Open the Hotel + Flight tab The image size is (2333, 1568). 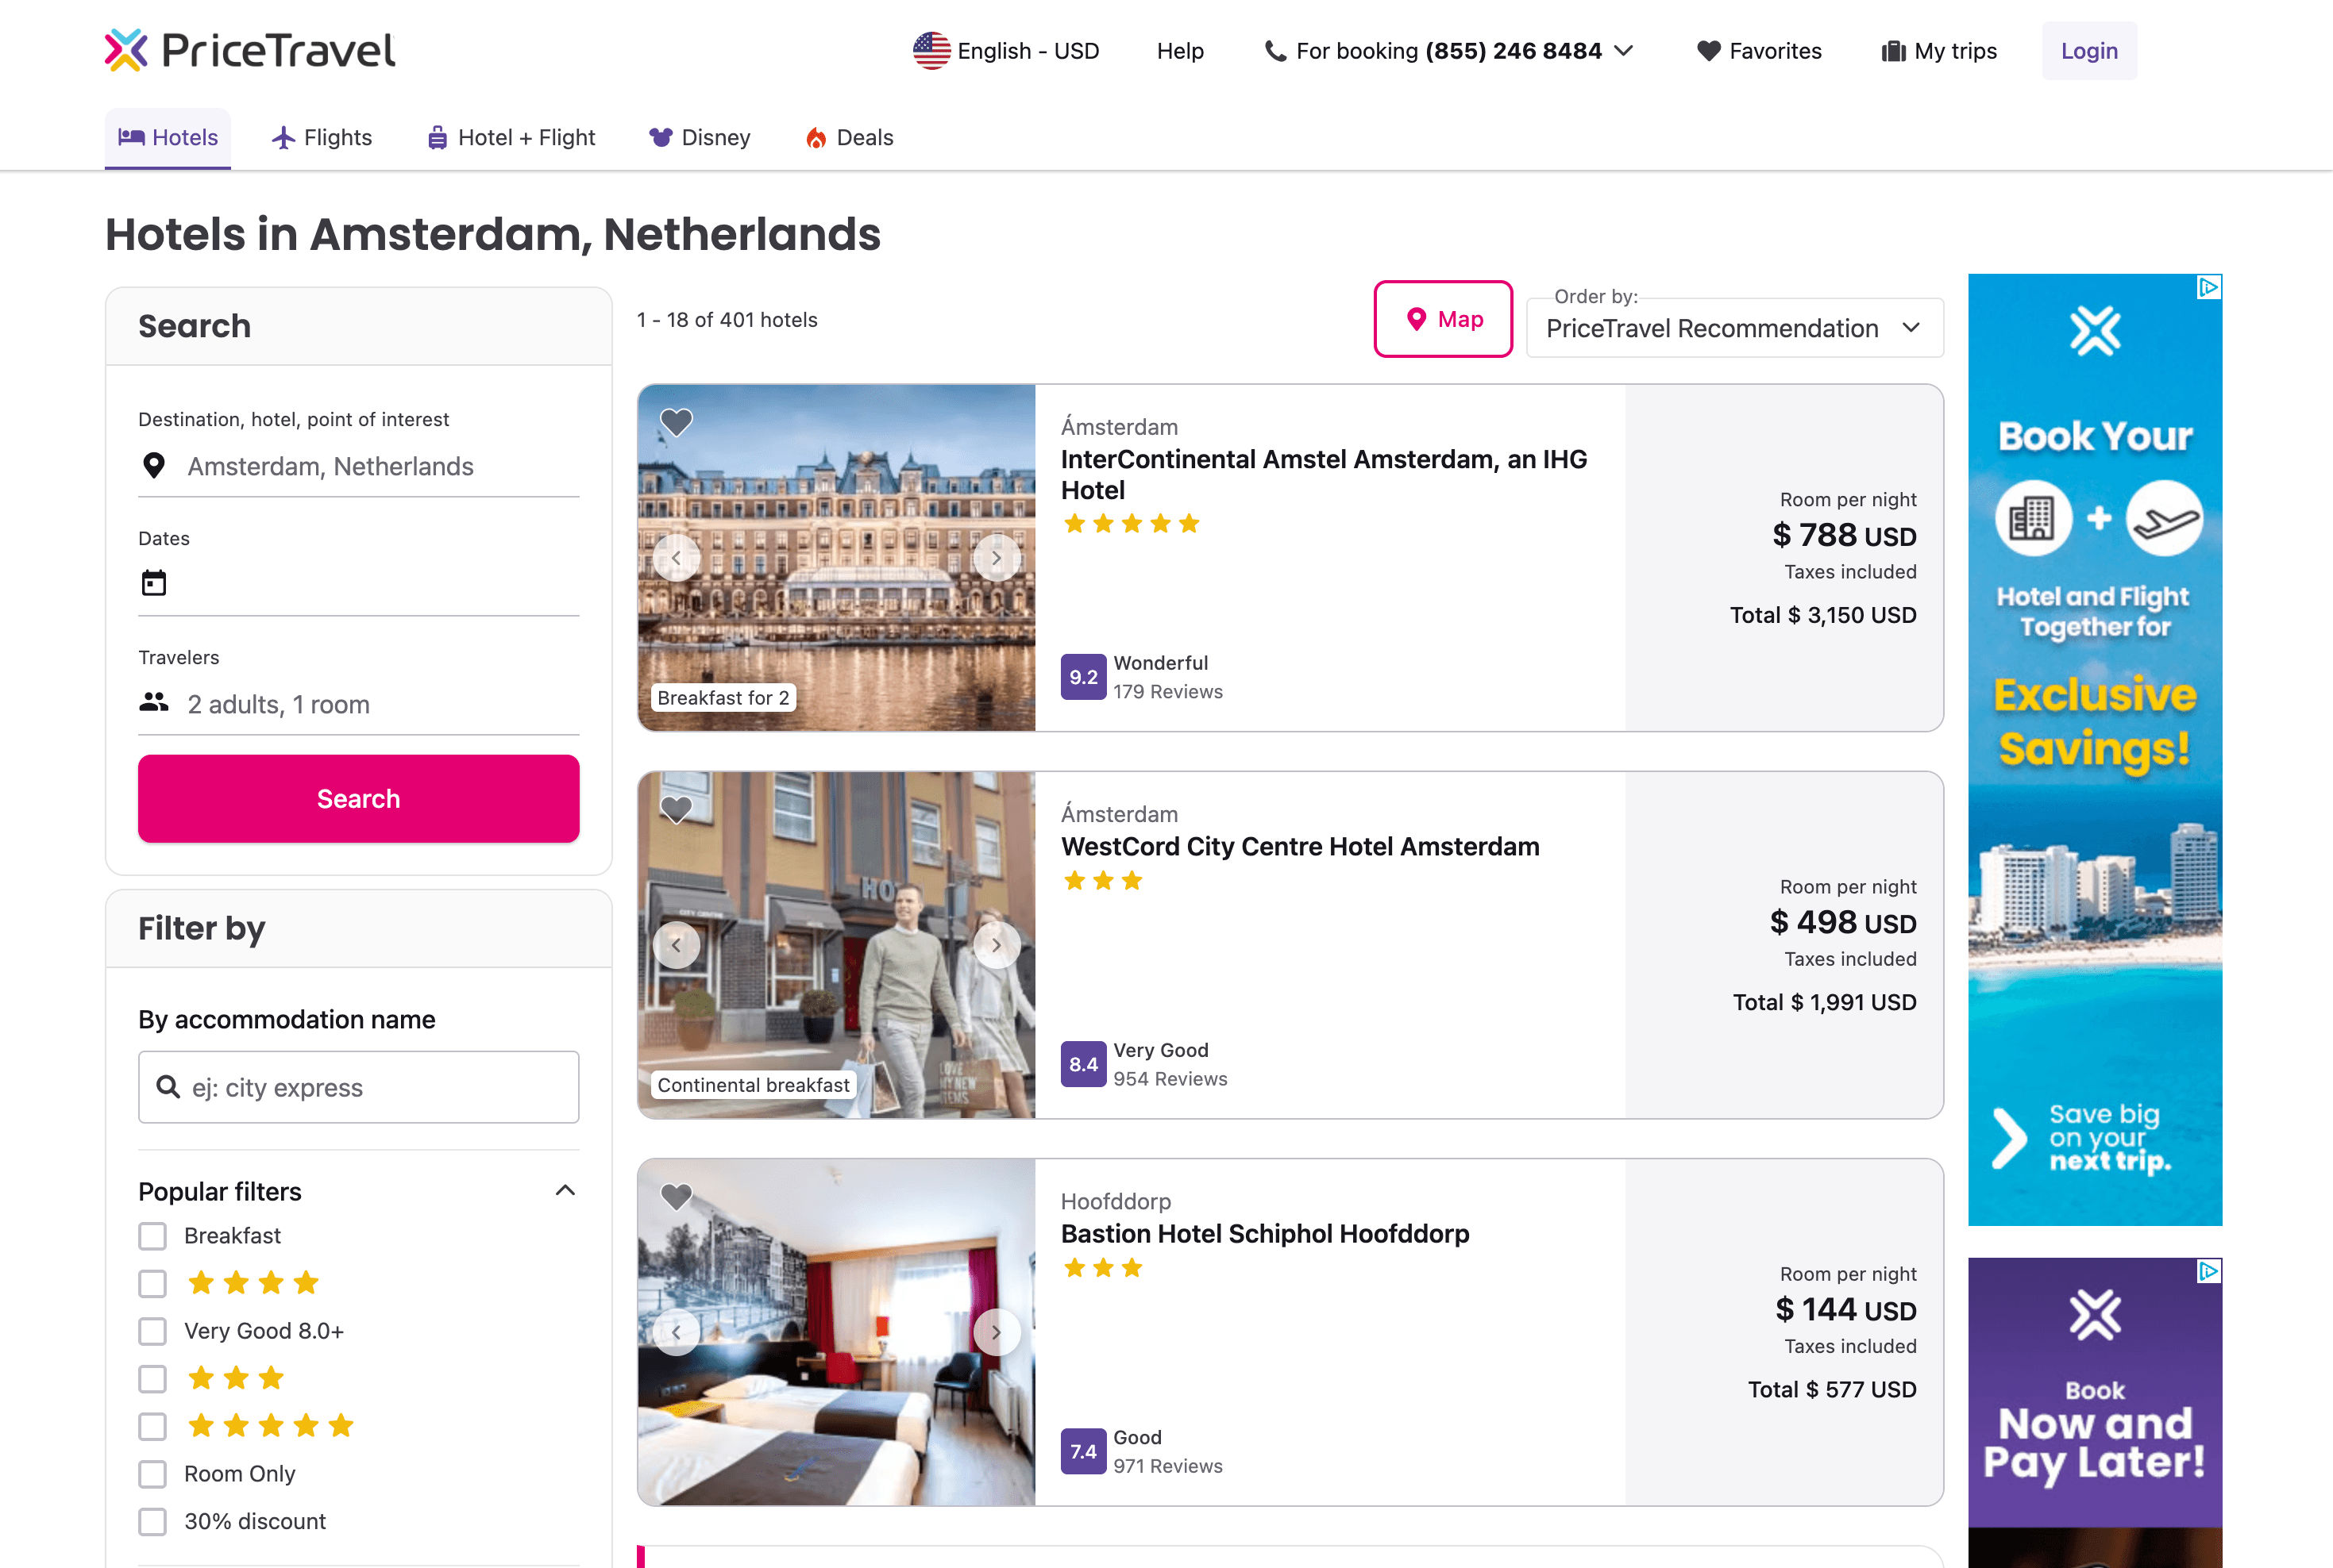[511, 138]
